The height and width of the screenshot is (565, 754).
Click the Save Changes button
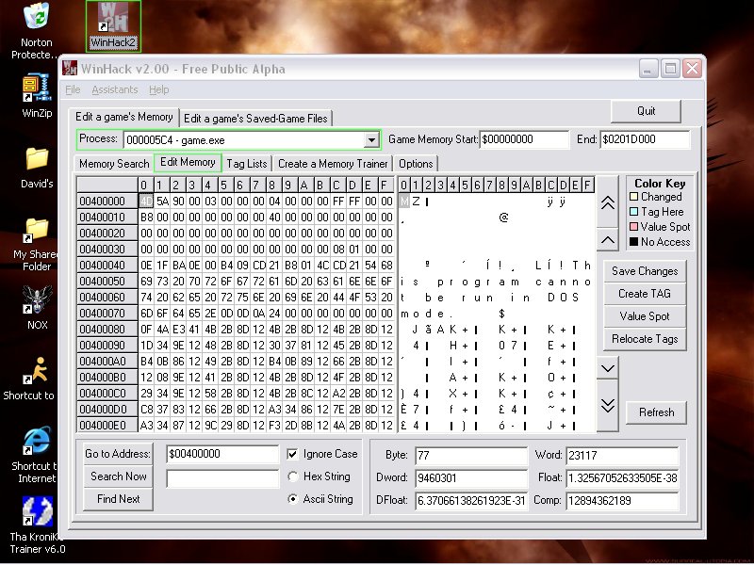[645, 271]
